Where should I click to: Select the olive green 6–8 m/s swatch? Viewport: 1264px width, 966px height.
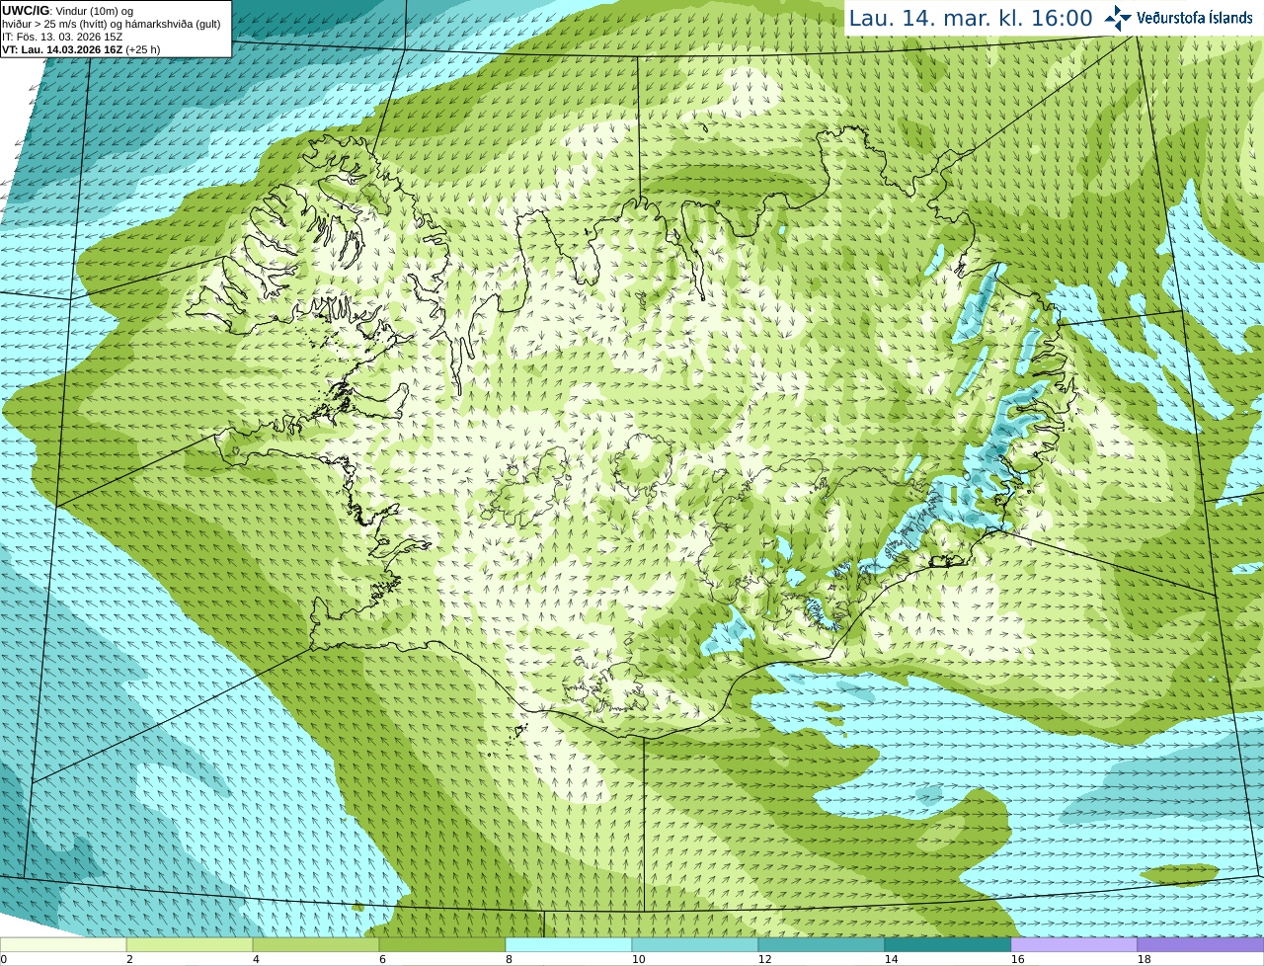tap(442, 945)
